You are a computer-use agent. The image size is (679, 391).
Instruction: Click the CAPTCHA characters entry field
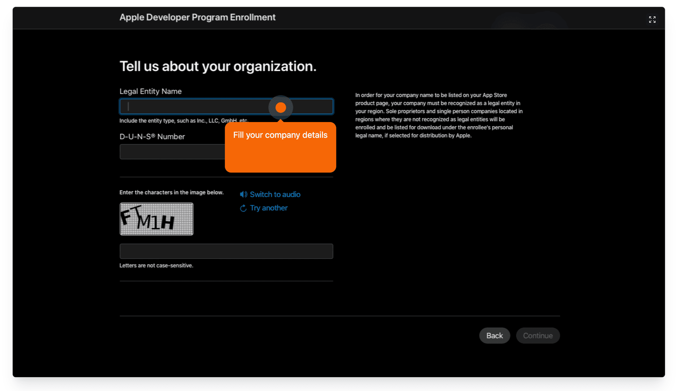click(226, 251)
